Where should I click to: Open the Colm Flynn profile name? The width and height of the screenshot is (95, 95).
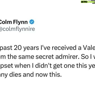(14, 22)
